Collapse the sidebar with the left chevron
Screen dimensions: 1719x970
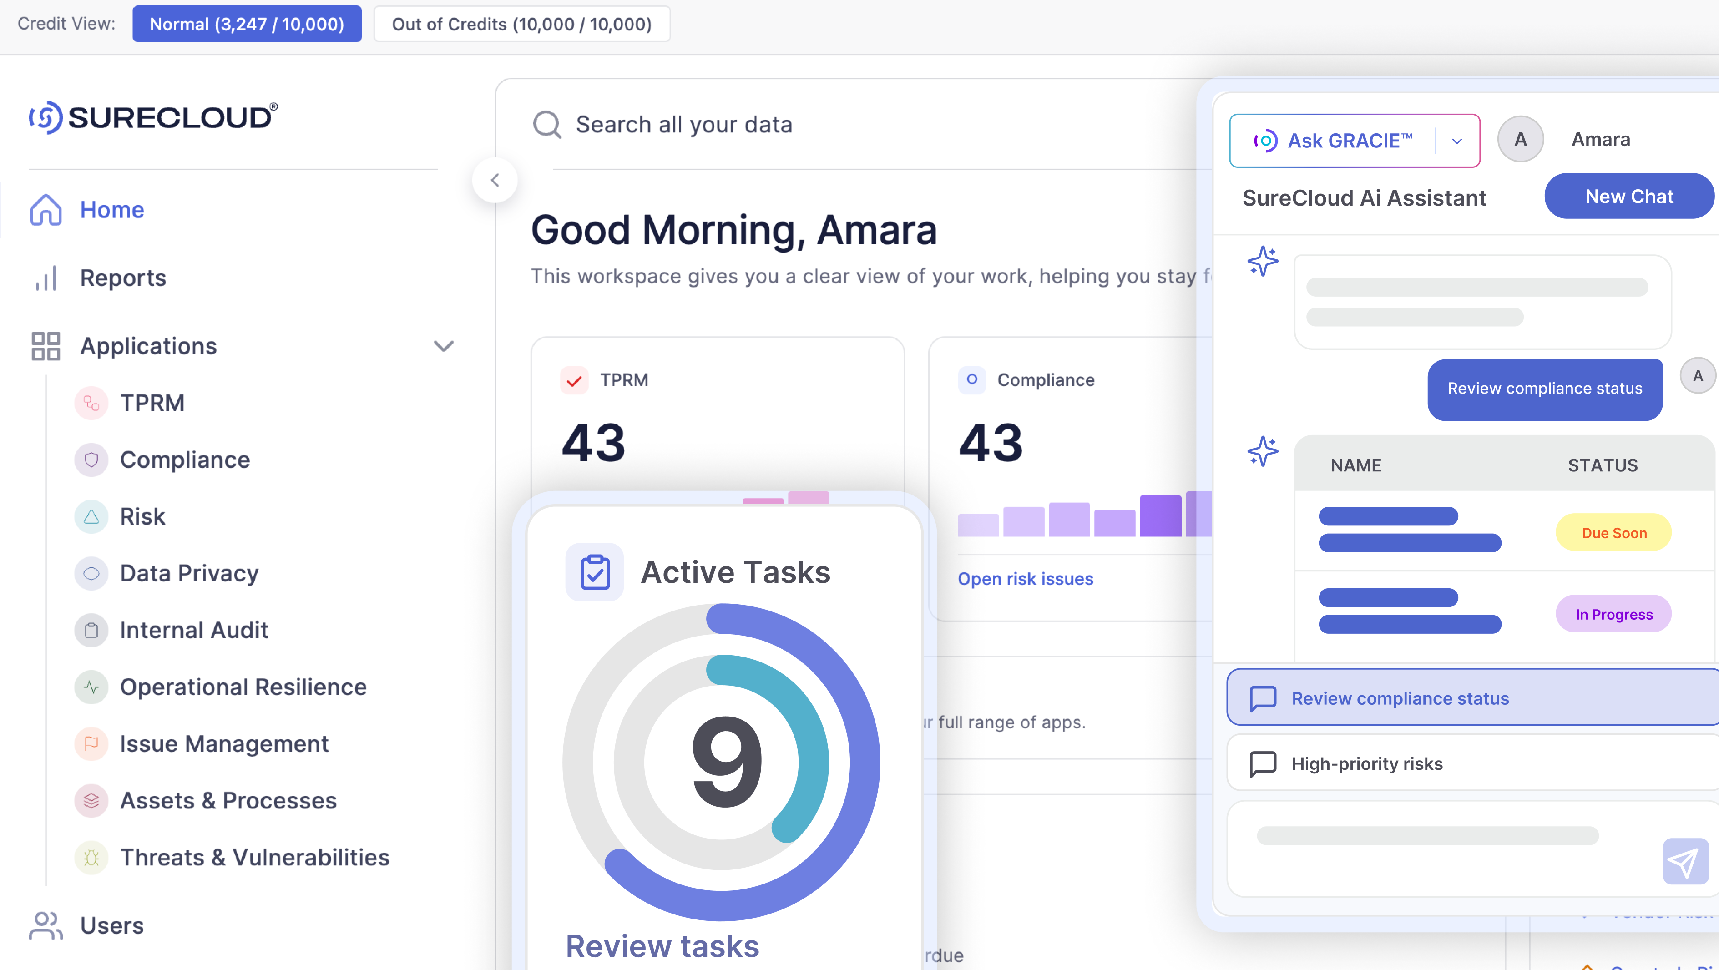pyautogui.click(x=495, y=180)
